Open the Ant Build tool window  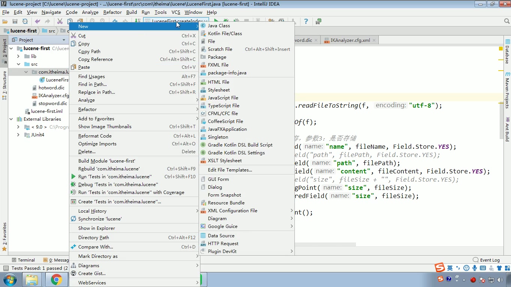(507, 129)
